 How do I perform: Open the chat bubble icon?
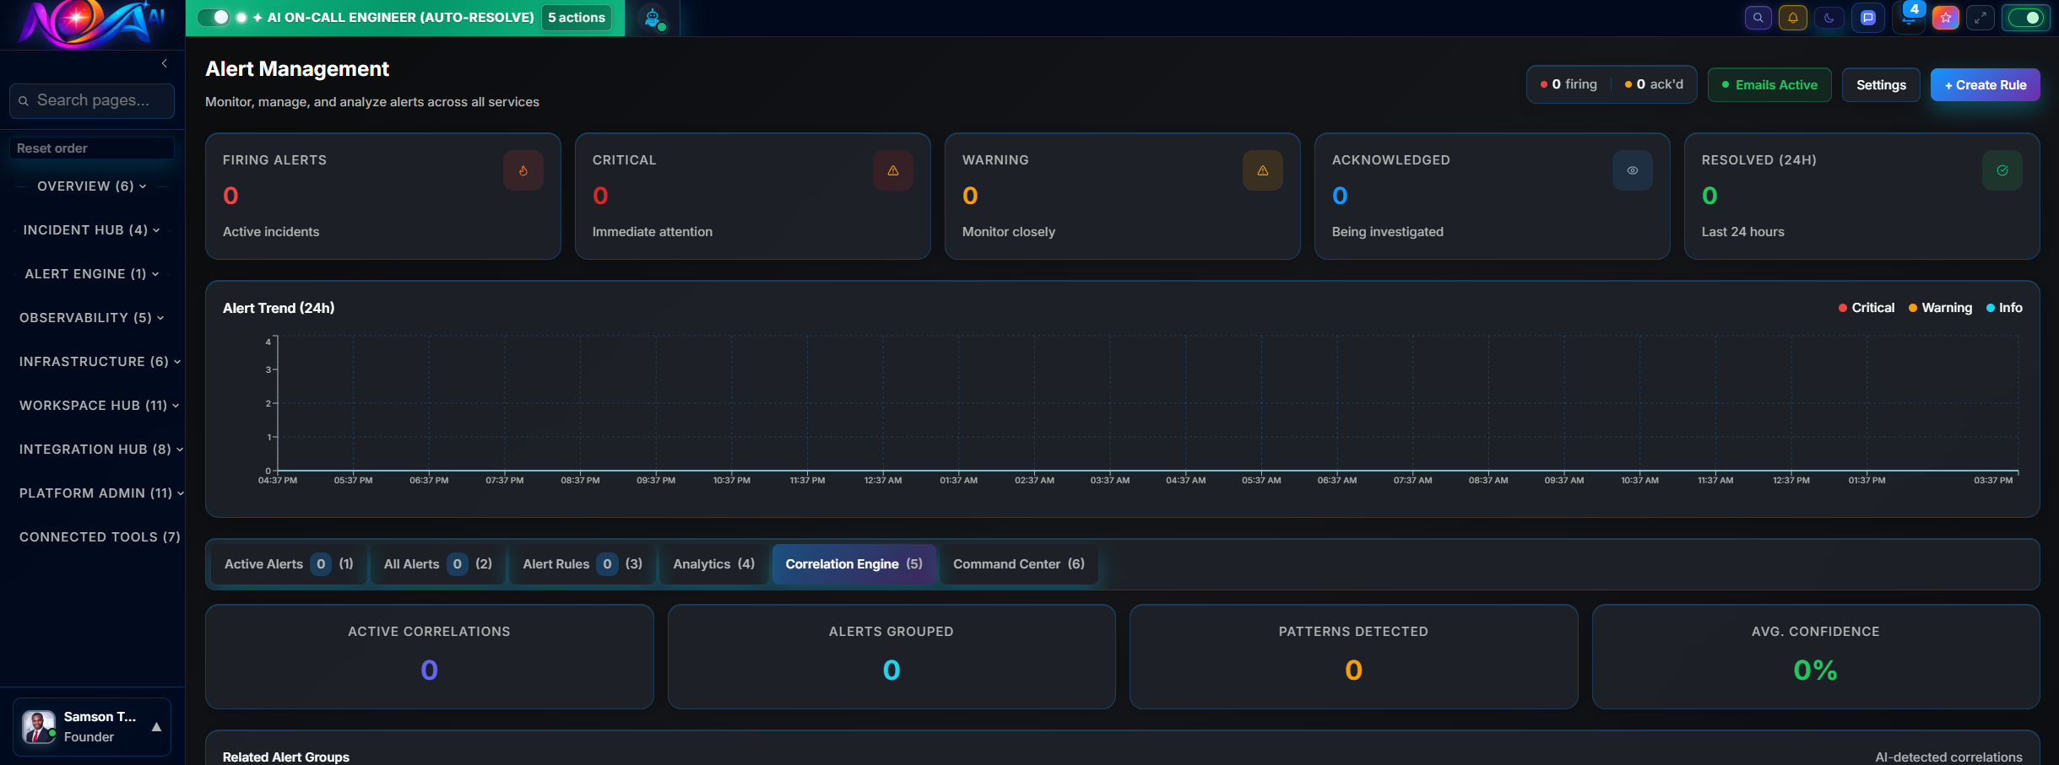(x=1867, y=17)
